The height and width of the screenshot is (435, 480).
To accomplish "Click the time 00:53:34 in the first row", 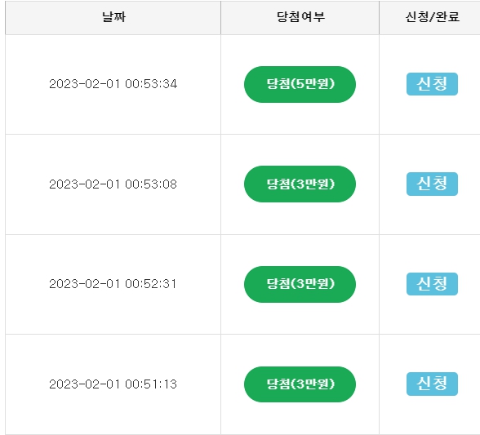I will pos(151,84).
